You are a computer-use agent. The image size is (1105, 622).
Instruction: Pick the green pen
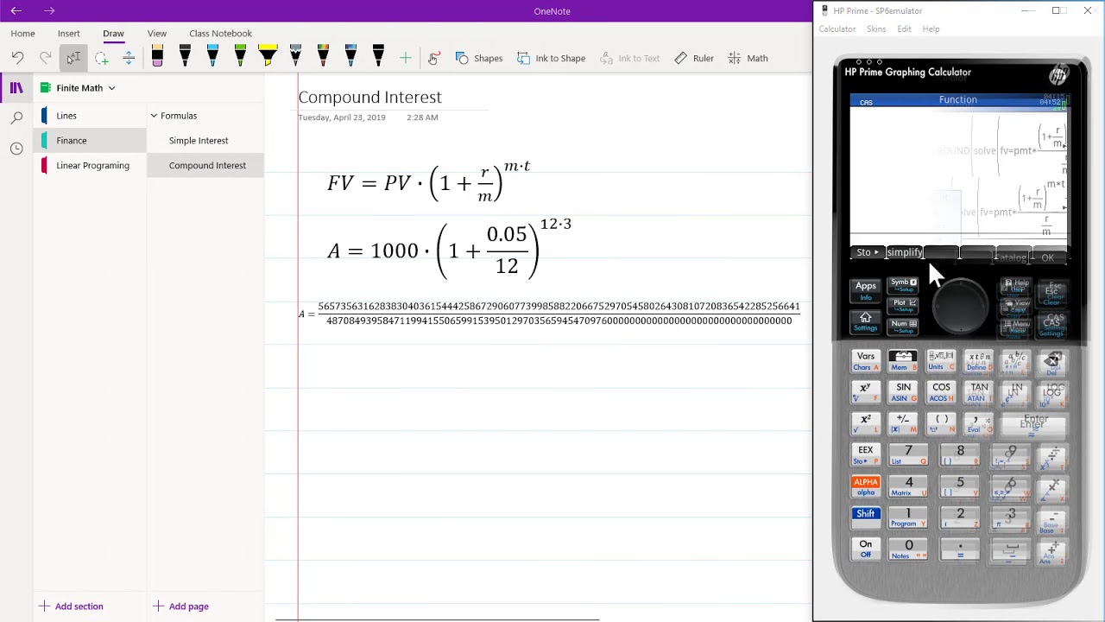(x=240, y=58)
